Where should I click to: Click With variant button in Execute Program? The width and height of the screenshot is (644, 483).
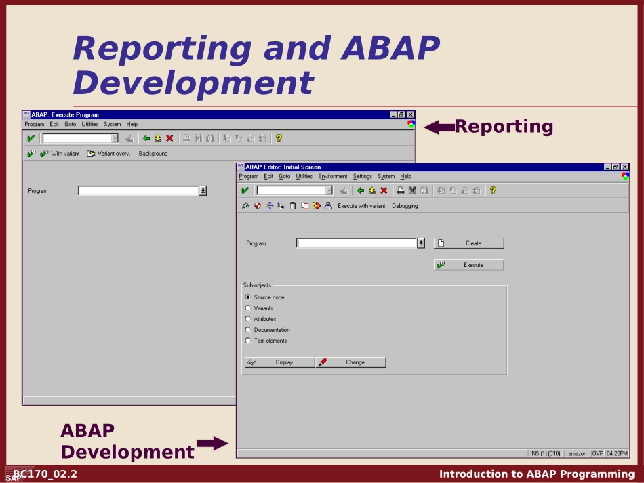coord(60,154)
